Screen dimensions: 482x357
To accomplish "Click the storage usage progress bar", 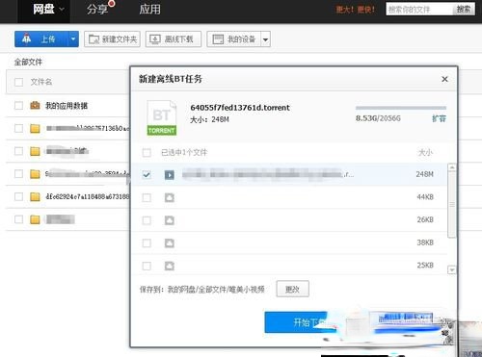I will click(x=401, y=108).
